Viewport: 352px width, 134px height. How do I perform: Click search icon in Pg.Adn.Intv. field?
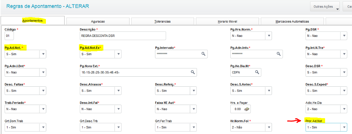pyautogui.click(x=278, y=54)
